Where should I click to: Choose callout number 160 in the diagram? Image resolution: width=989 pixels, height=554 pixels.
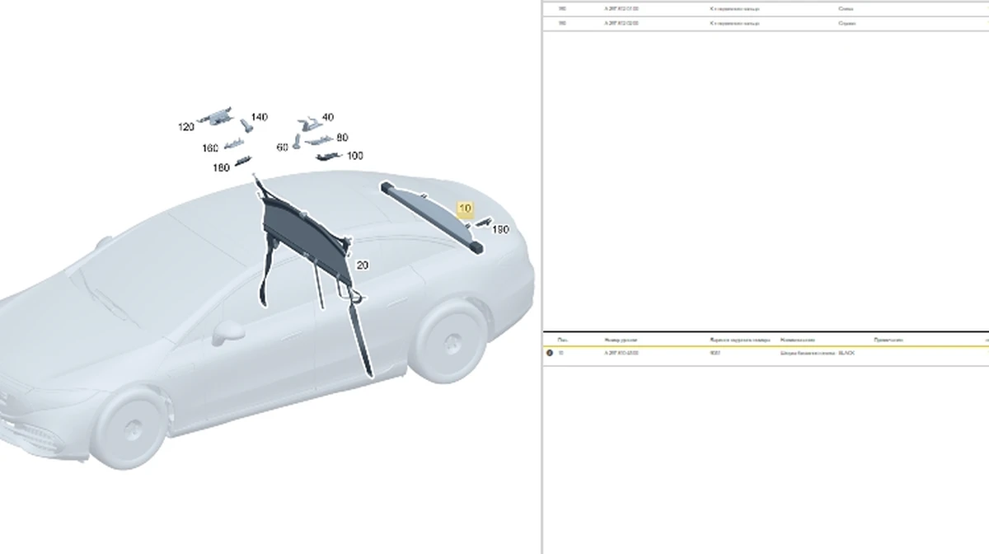click(x=210, y=148)
